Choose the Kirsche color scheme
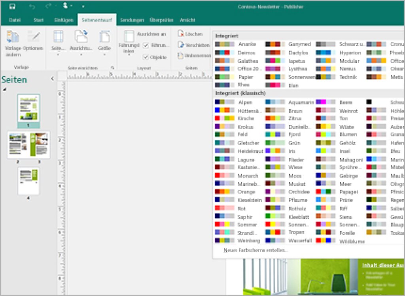Image resolution: width=405 pixels, height=296 pixels. coord(235,118)
